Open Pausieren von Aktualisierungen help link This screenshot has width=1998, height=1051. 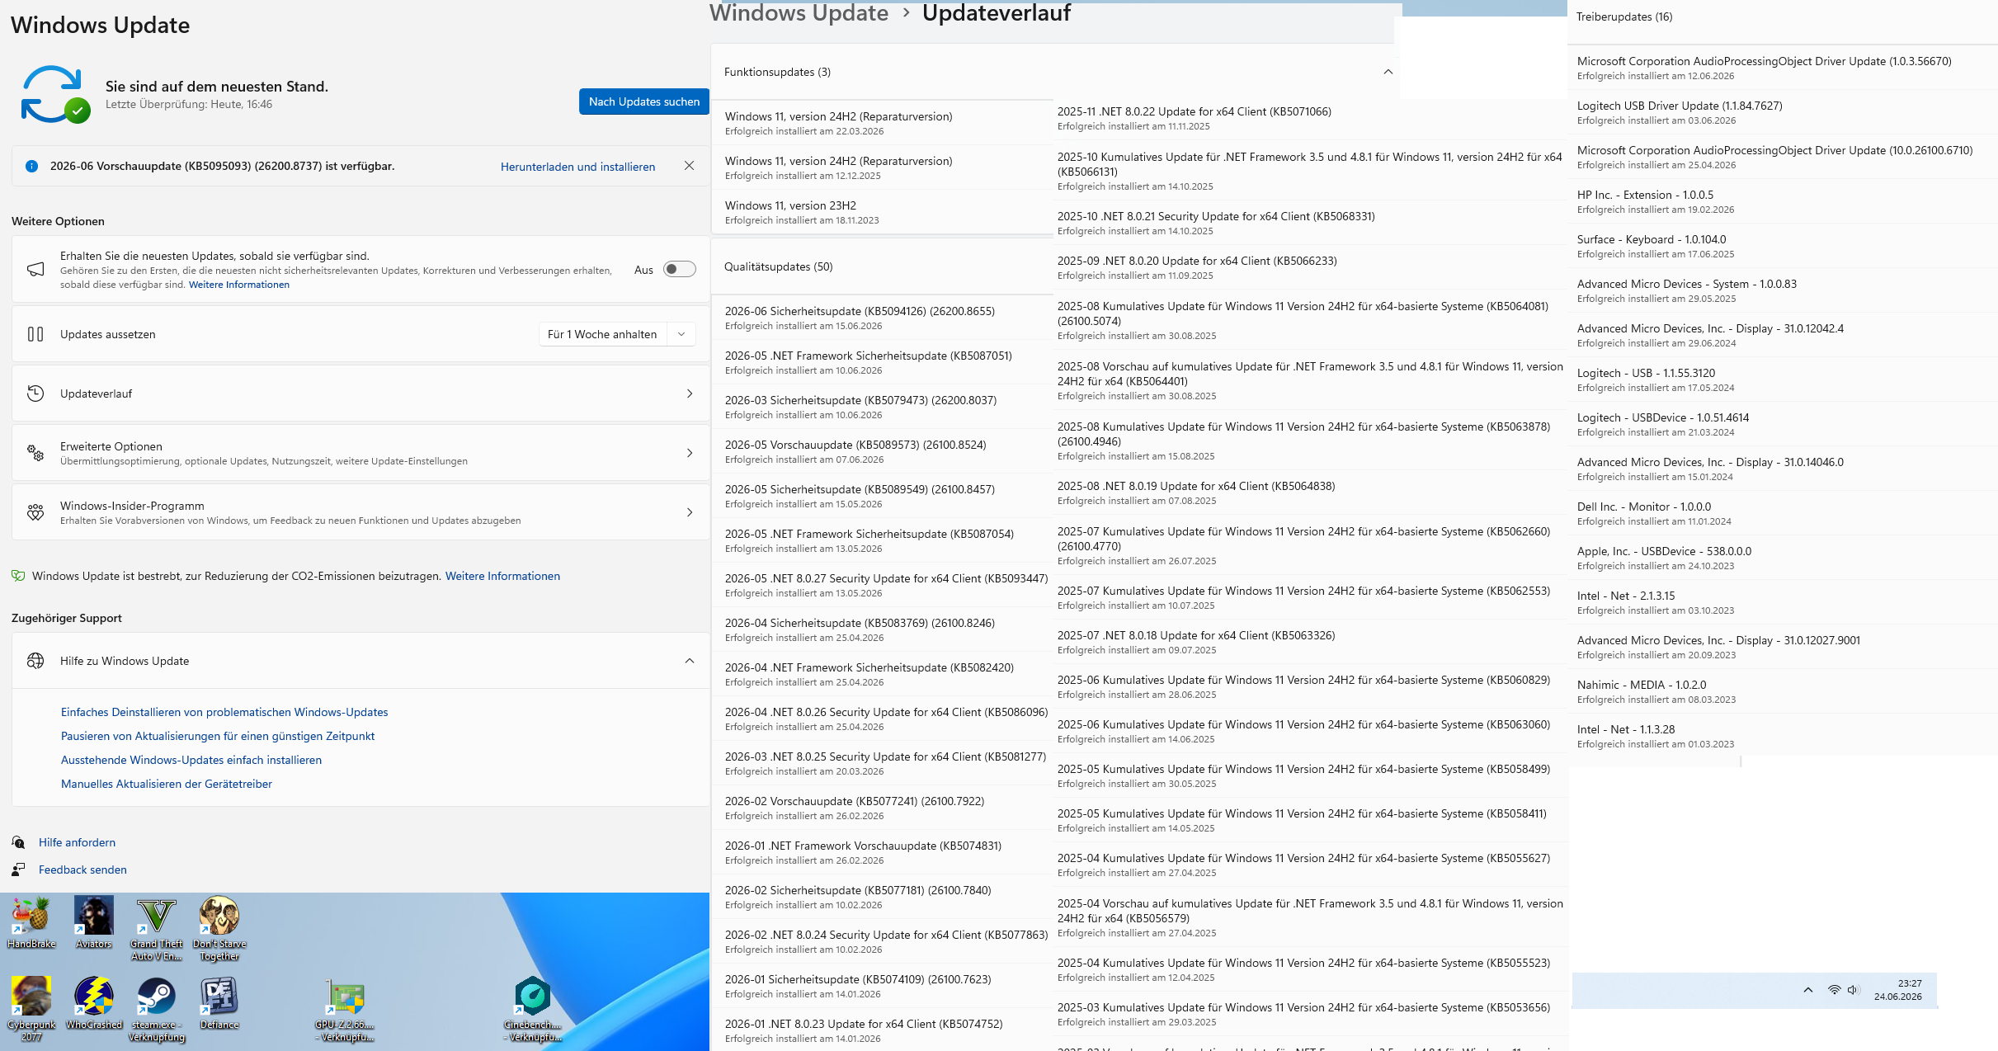point(218,736)
